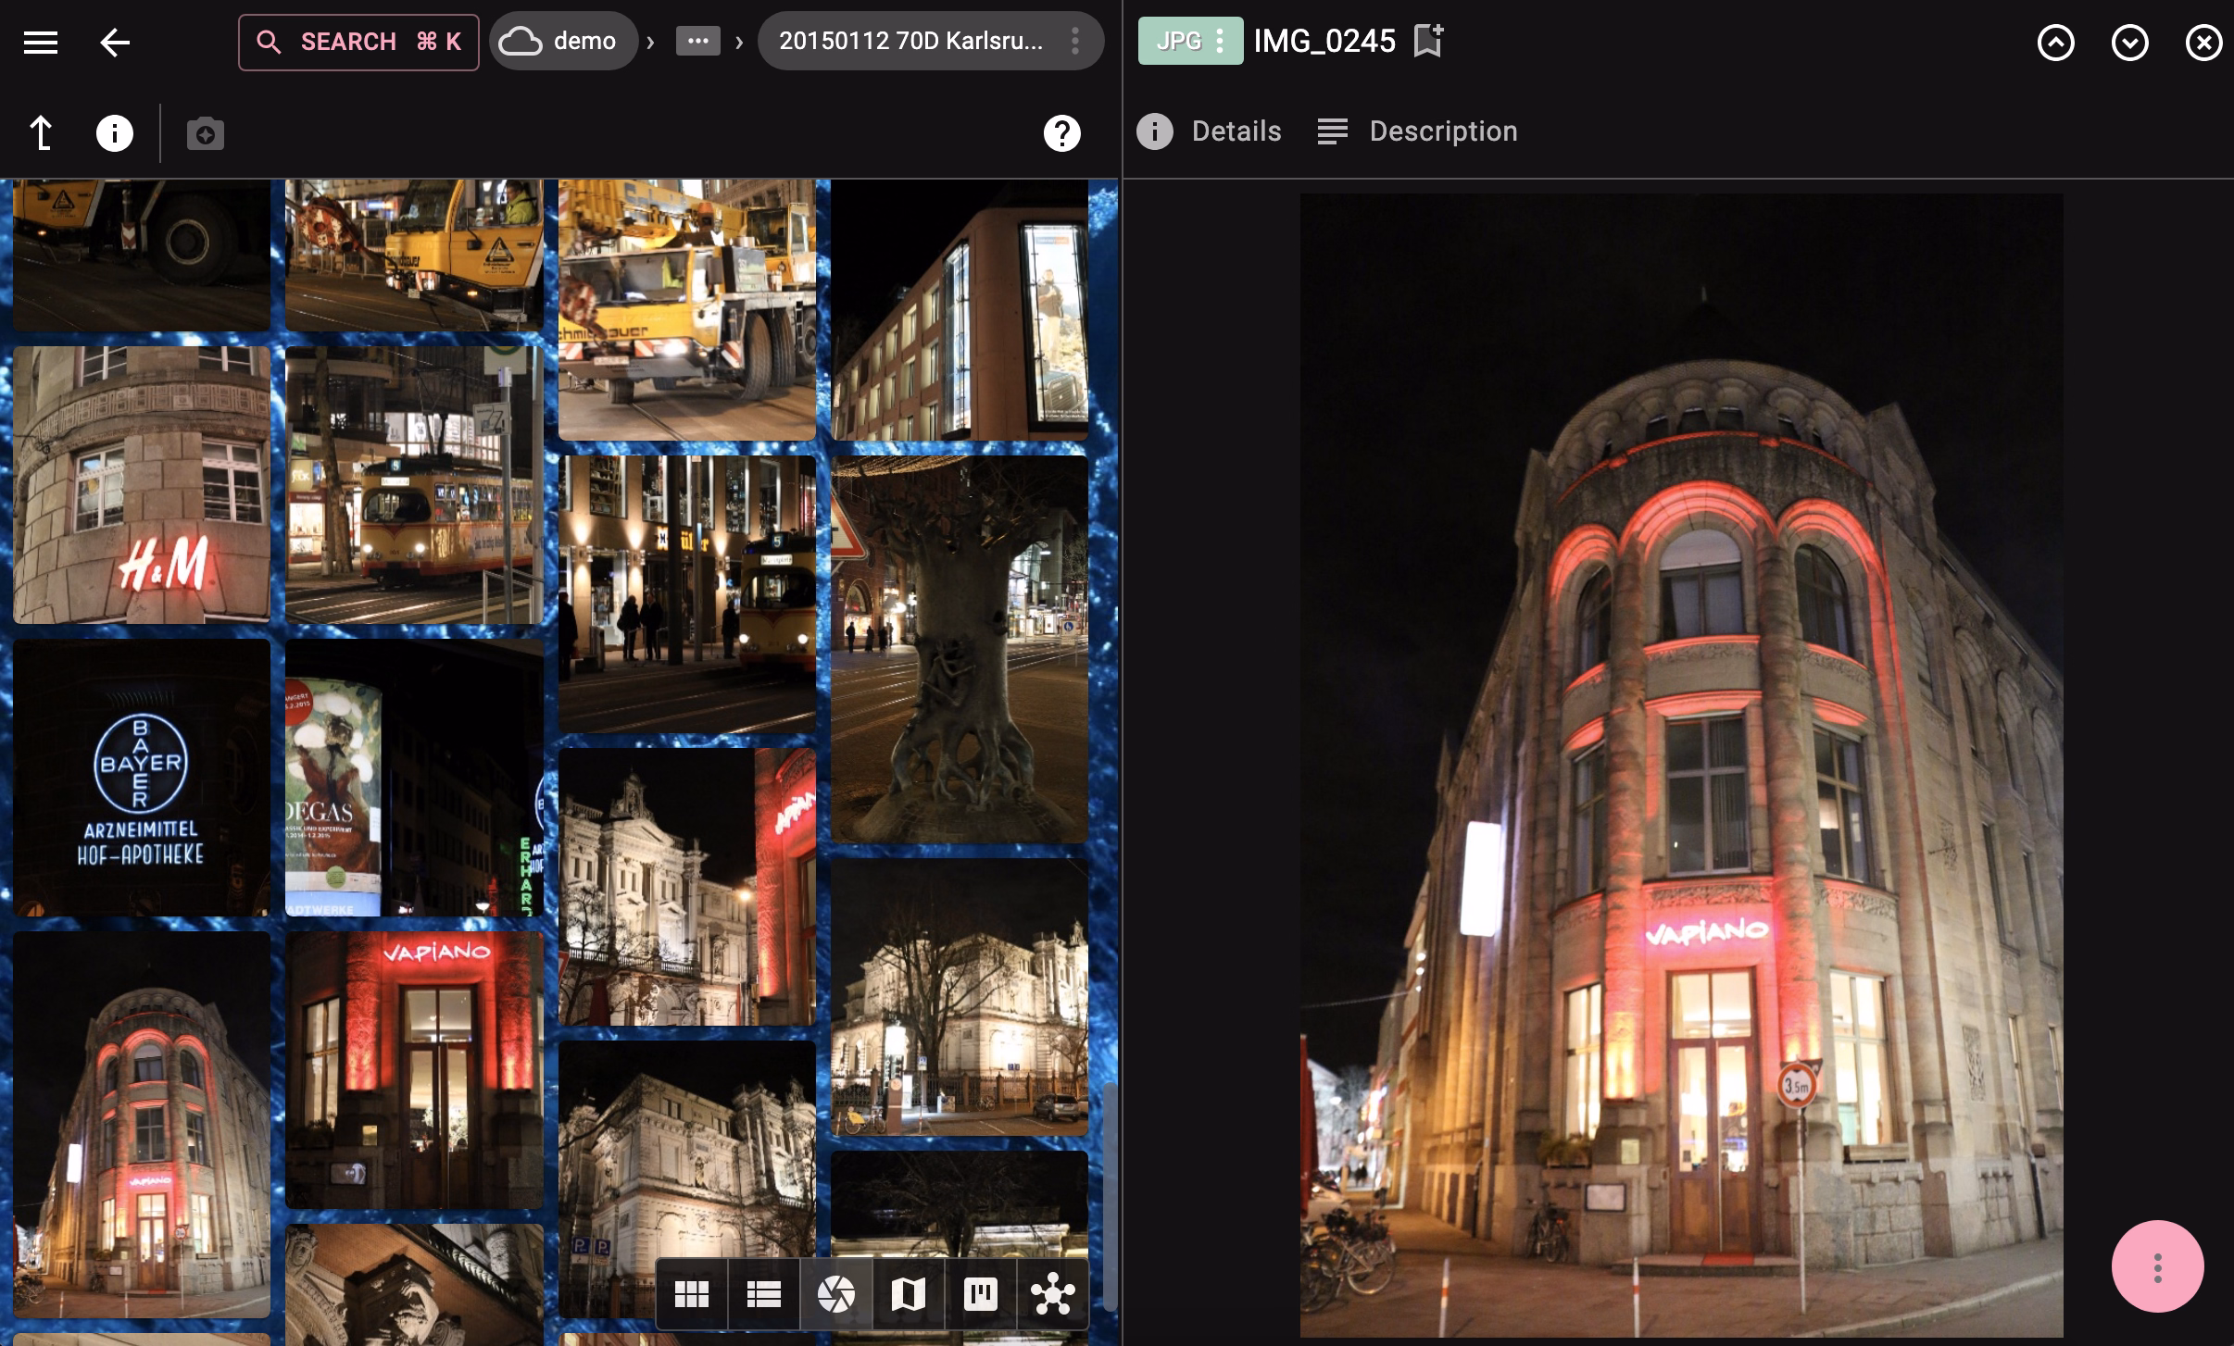2234x1346 pixels.
Task: Toggle bookmark for IMG_0245
Action: (1427, 41)
